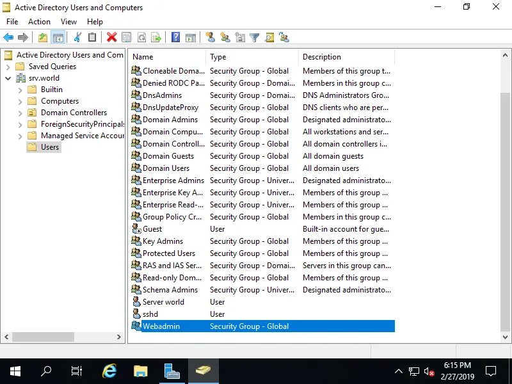
Task: Click the list scrollbar up arrow
Action: coord(505,55)
